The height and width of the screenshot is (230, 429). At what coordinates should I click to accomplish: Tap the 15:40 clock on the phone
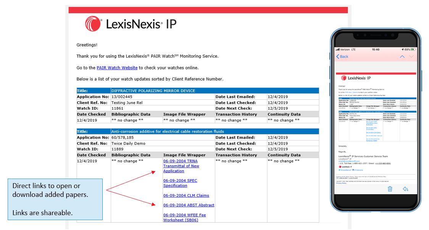(x=376, y=50)
